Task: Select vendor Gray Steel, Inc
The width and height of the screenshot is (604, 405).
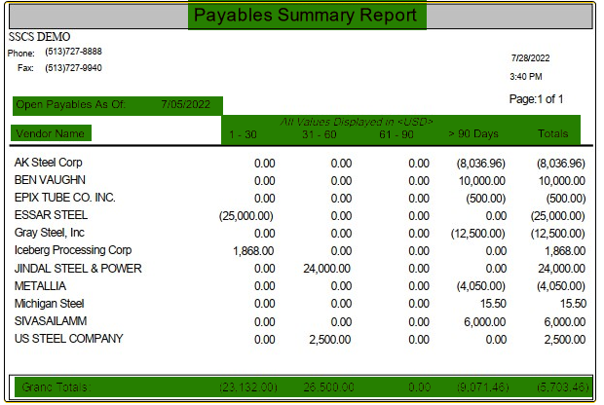Action: click(x=50, y=233)
